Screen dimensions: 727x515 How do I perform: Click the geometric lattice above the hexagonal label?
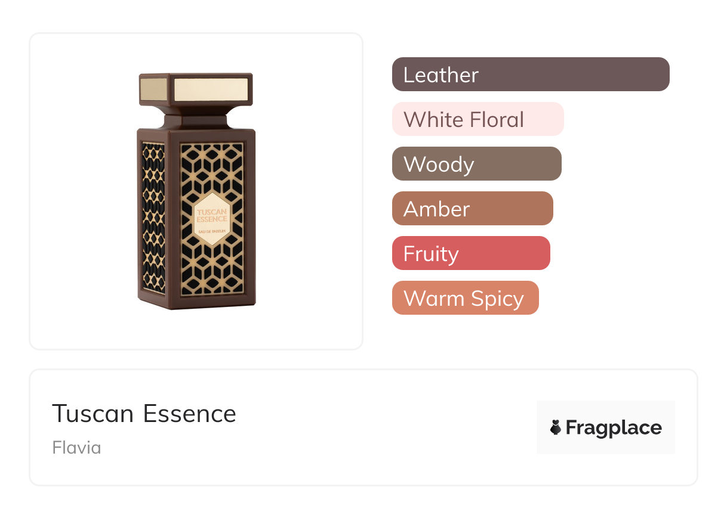[212, 167]
